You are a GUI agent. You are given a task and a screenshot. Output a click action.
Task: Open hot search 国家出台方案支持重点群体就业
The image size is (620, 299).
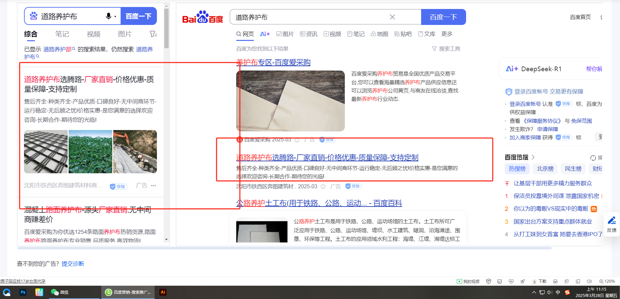pos(553,222)
